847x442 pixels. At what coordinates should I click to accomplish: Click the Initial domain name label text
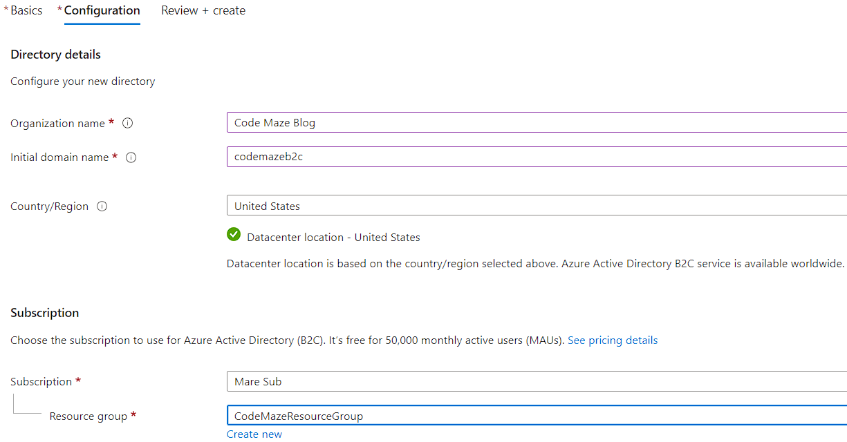pos(59,157)
